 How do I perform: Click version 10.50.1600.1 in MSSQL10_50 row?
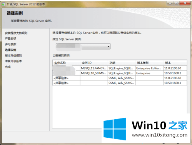175,73
